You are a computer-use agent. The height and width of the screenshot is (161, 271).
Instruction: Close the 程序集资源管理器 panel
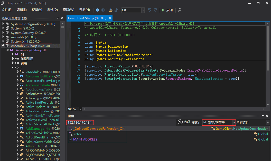62,18
